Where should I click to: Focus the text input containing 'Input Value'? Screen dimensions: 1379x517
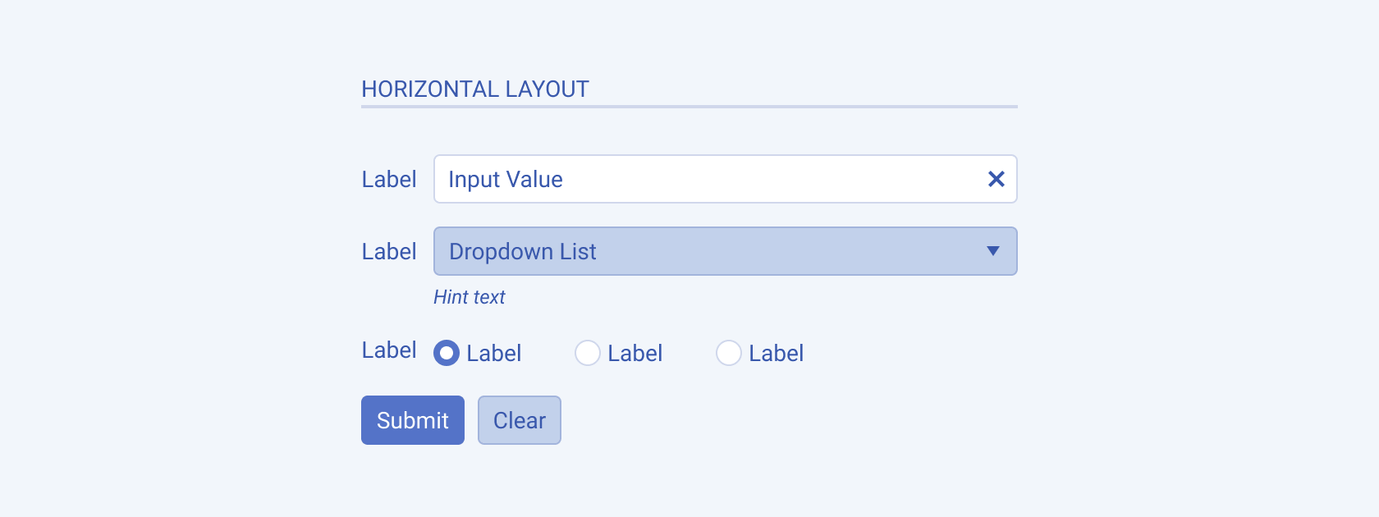point(726,179)
